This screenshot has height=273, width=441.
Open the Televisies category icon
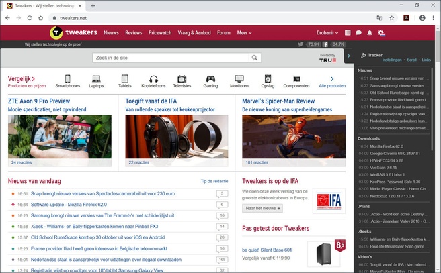tap(182, 79)
